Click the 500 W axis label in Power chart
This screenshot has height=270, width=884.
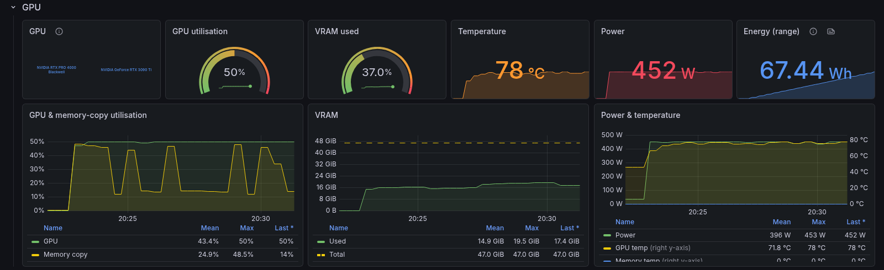[x=612, y=135]
